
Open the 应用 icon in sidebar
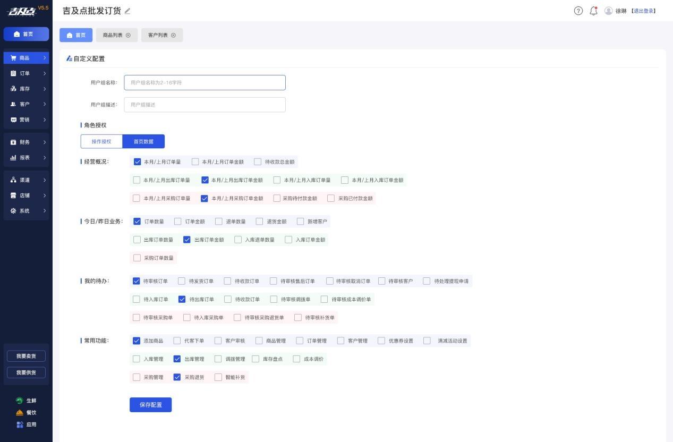coord(20,424)
